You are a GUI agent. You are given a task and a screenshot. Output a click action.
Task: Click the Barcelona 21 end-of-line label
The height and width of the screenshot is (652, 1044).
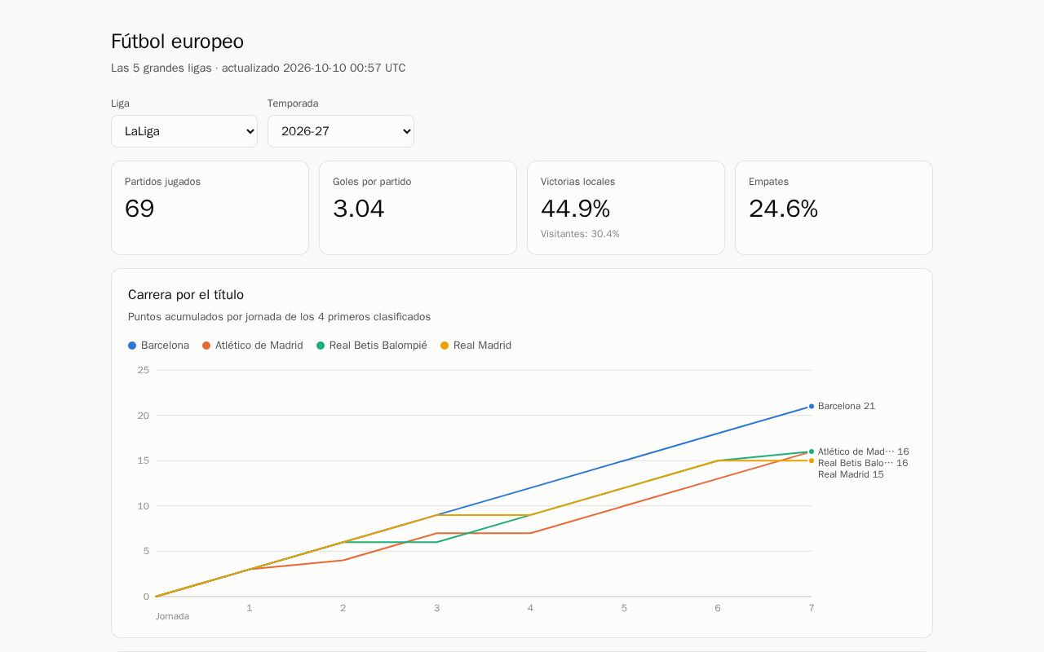click(847, 406)
